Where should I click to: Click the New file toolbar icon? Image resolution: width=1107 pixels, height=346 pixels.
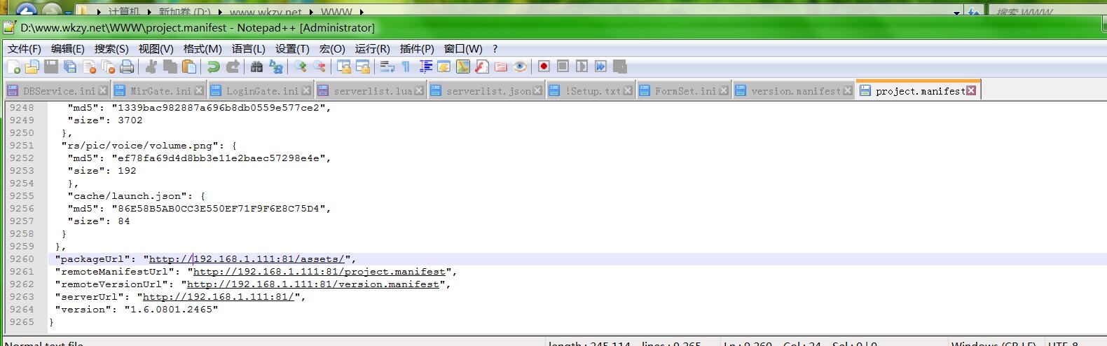(14, 67)
